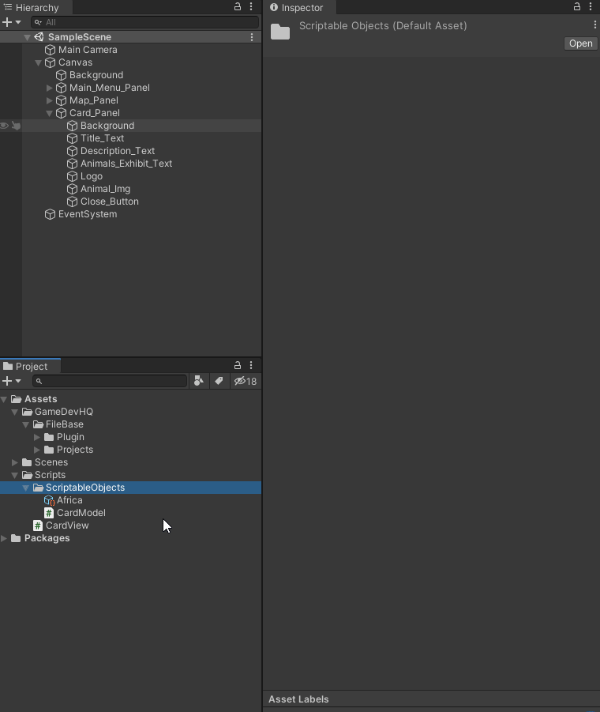Open SampleScene options kebab menu
The image size is (600, 712).
click(252, 37)
